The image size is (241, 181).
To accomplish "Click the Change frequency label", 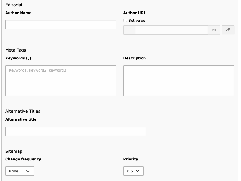I will (x=23, y=159).
